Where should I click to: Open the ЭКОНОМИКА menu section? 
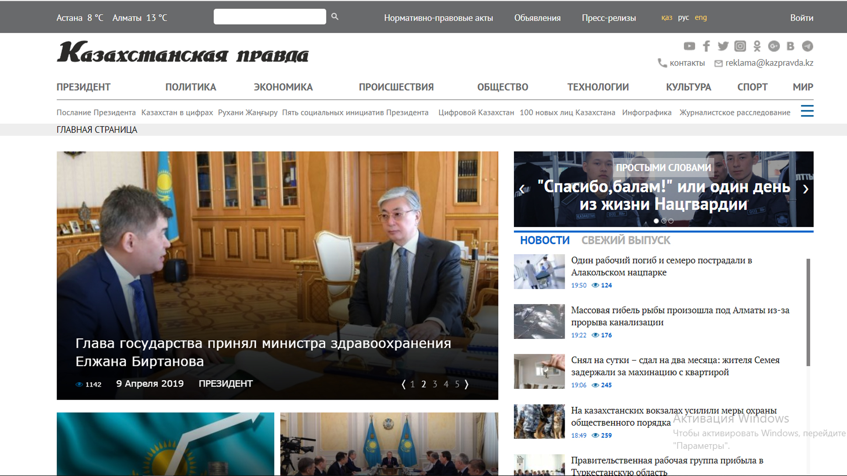(283, 87)
